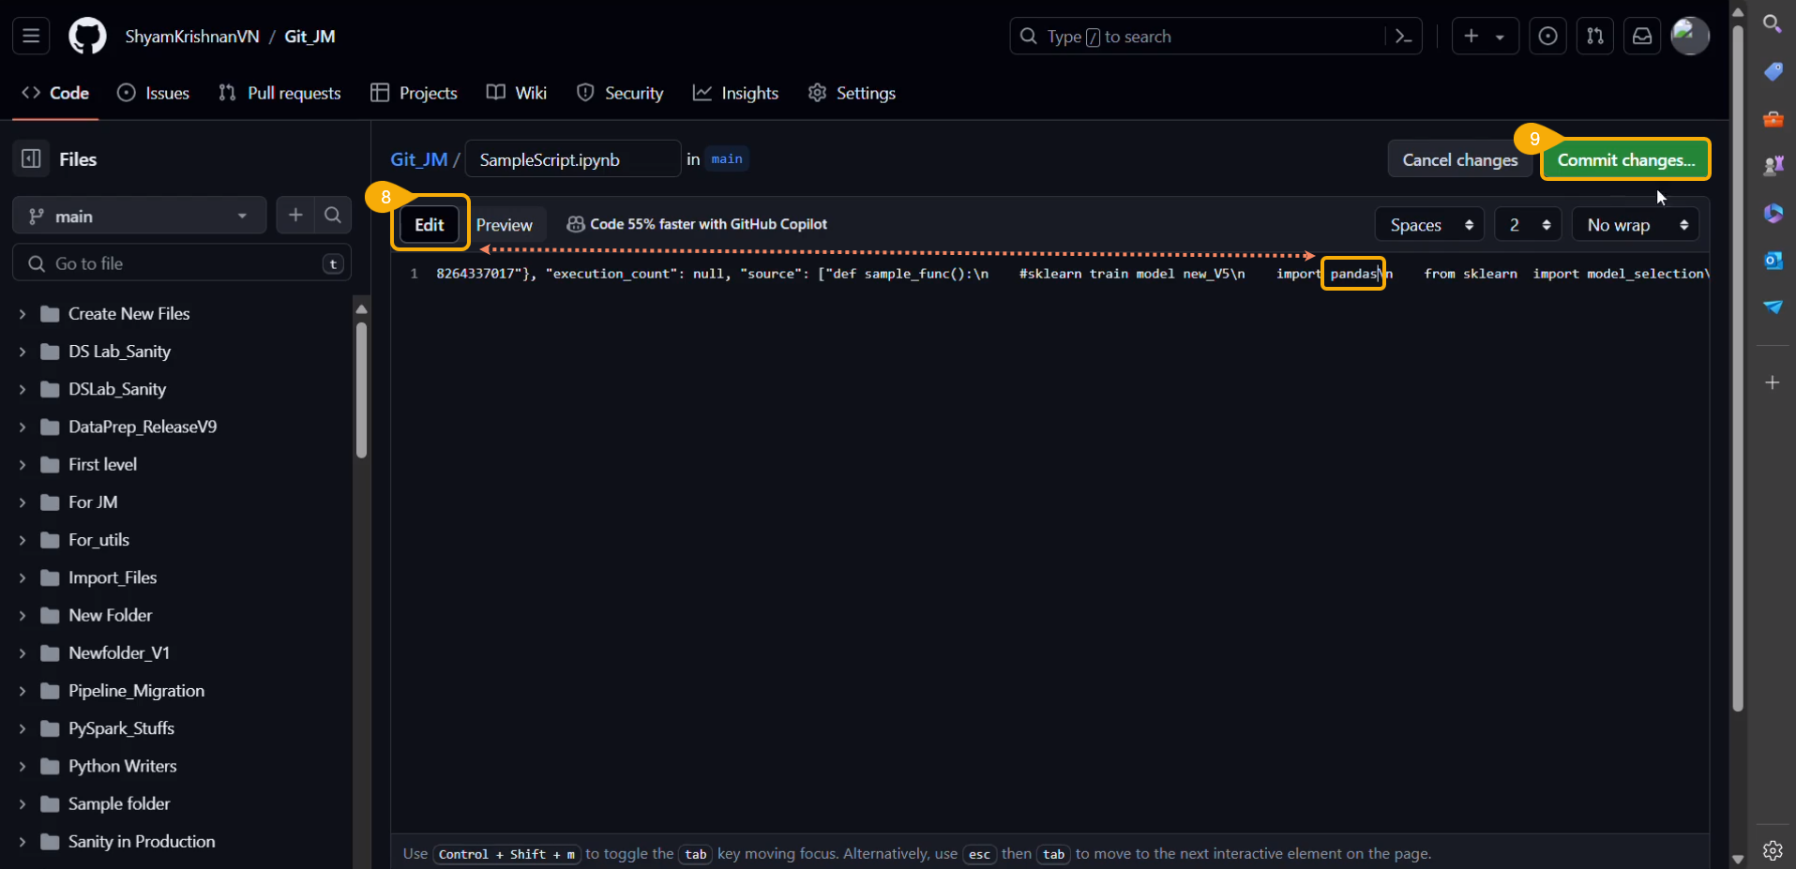Click the search files magnifier icon
The height and width of the screenshot is (869, 1796).
(332, 216)
